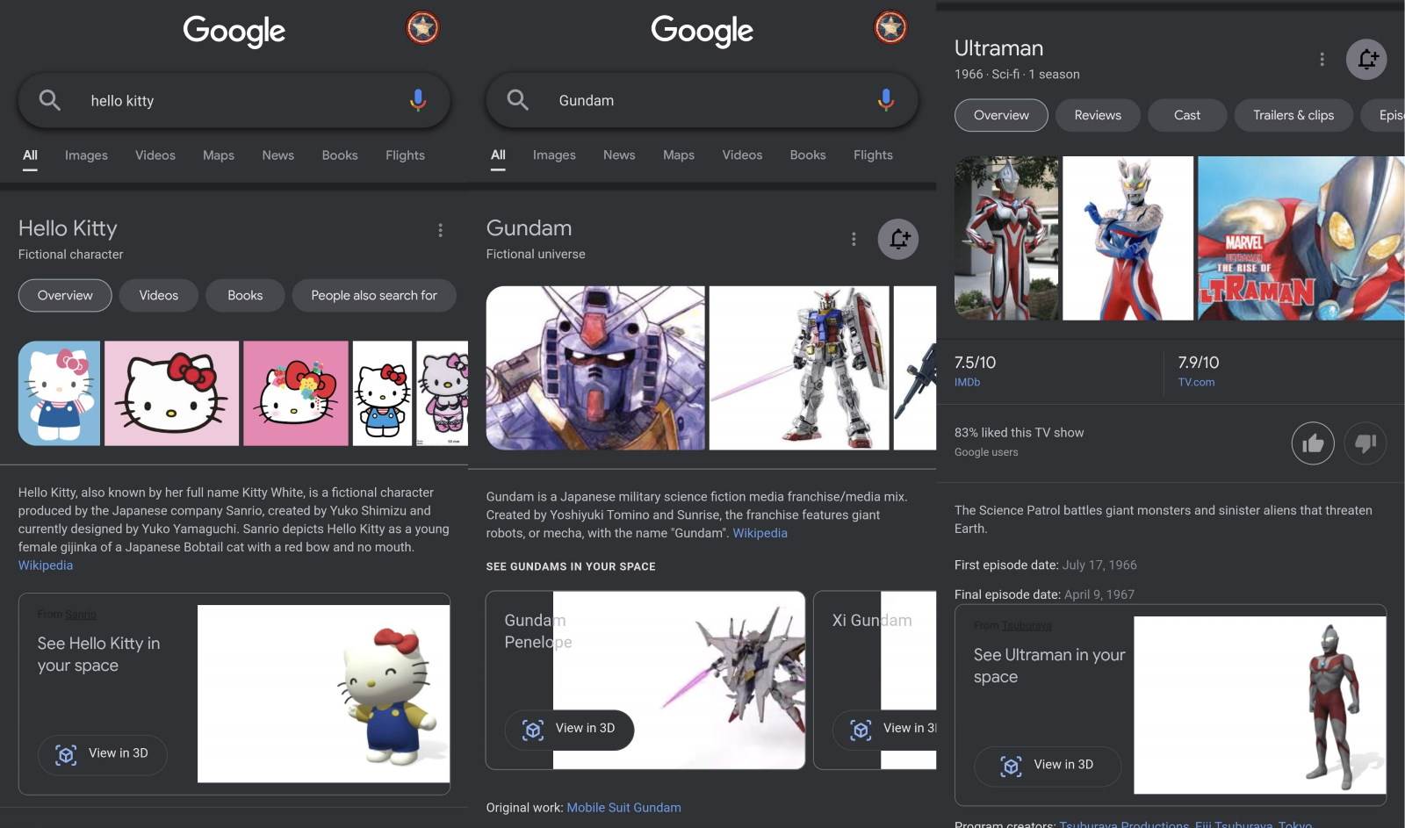Image resolution: width=1405 pixels, height=828 pixels.
Task: Click Hello Kitty Videos chip
Action: (x=159, y=295)
